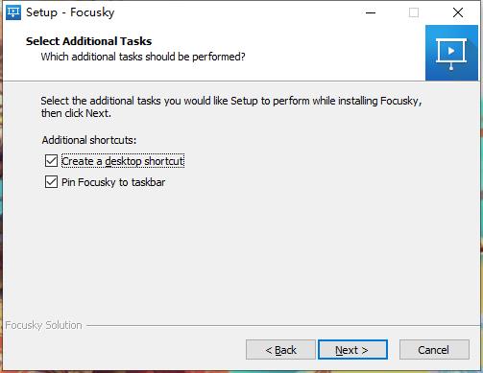
Task: Click the 'Which additional tasks should be performed?' subtitle
Action: (x=143, y=57)
